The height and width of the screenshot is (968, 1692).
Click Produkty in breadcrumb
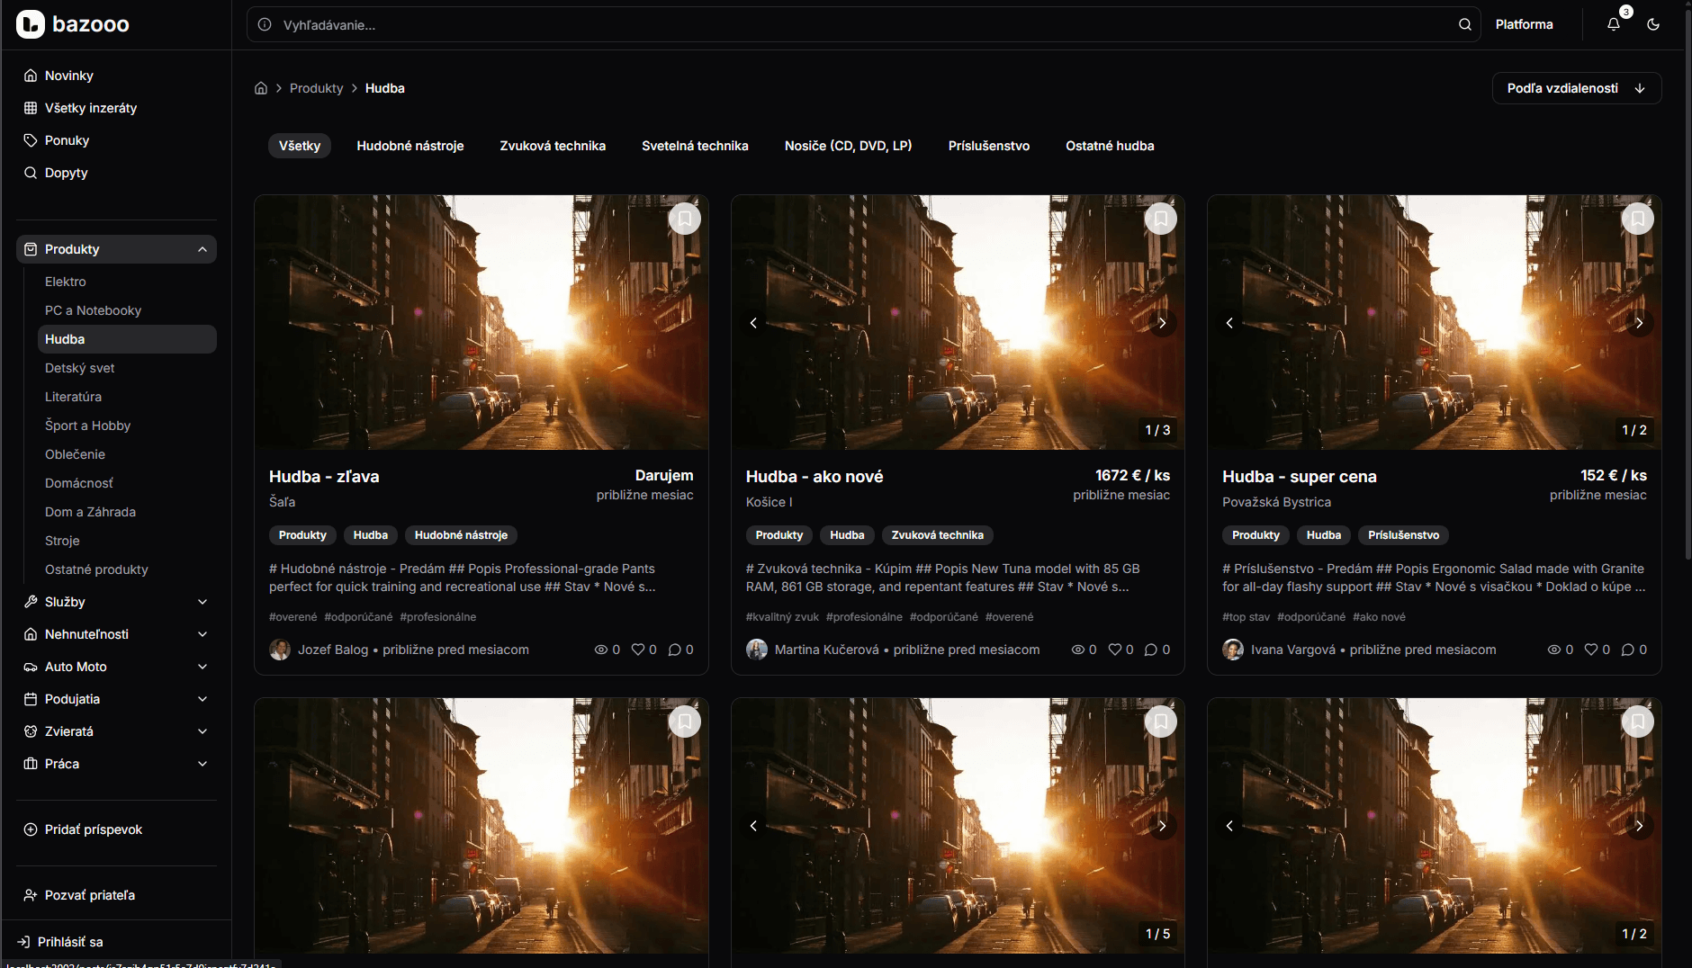[x=317, y=88]
